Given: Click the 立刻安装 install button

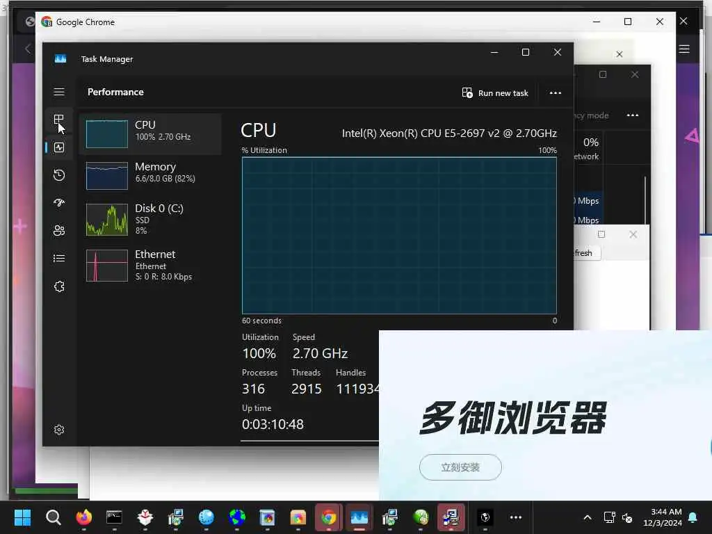Looking at the screenshot, I should click(460, 467).
